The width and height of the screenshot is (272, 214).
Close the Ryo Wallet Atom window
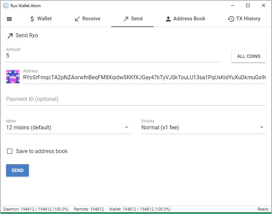263,5
